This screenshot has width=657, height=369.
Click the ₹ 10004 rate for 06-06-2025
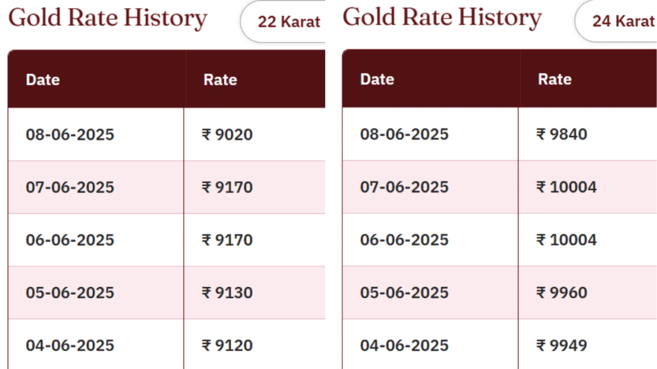coord(566,240)
